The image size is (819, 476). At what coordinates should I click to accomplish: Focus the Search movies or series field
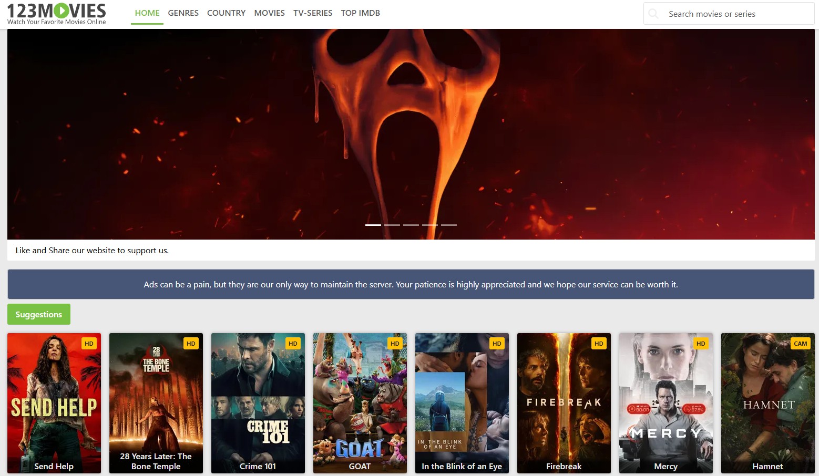729,14
